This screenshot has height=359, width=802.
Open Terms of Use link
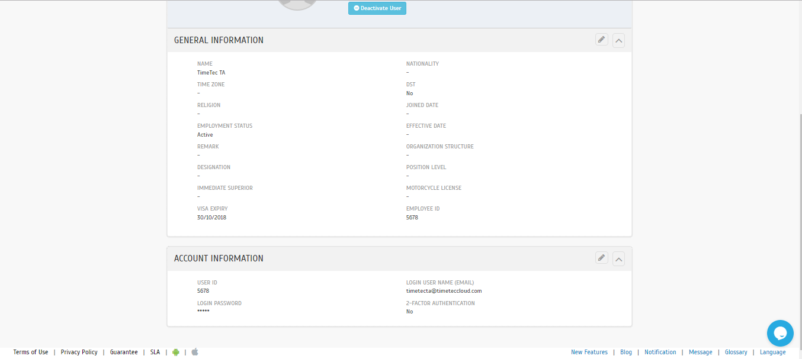click(x=31, y=352)
